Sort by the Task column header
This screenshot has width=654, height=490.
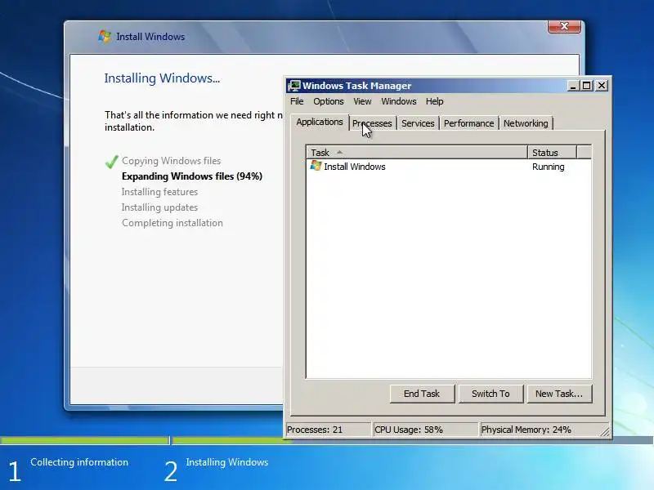pyautogui.click(x=417, y=153)
